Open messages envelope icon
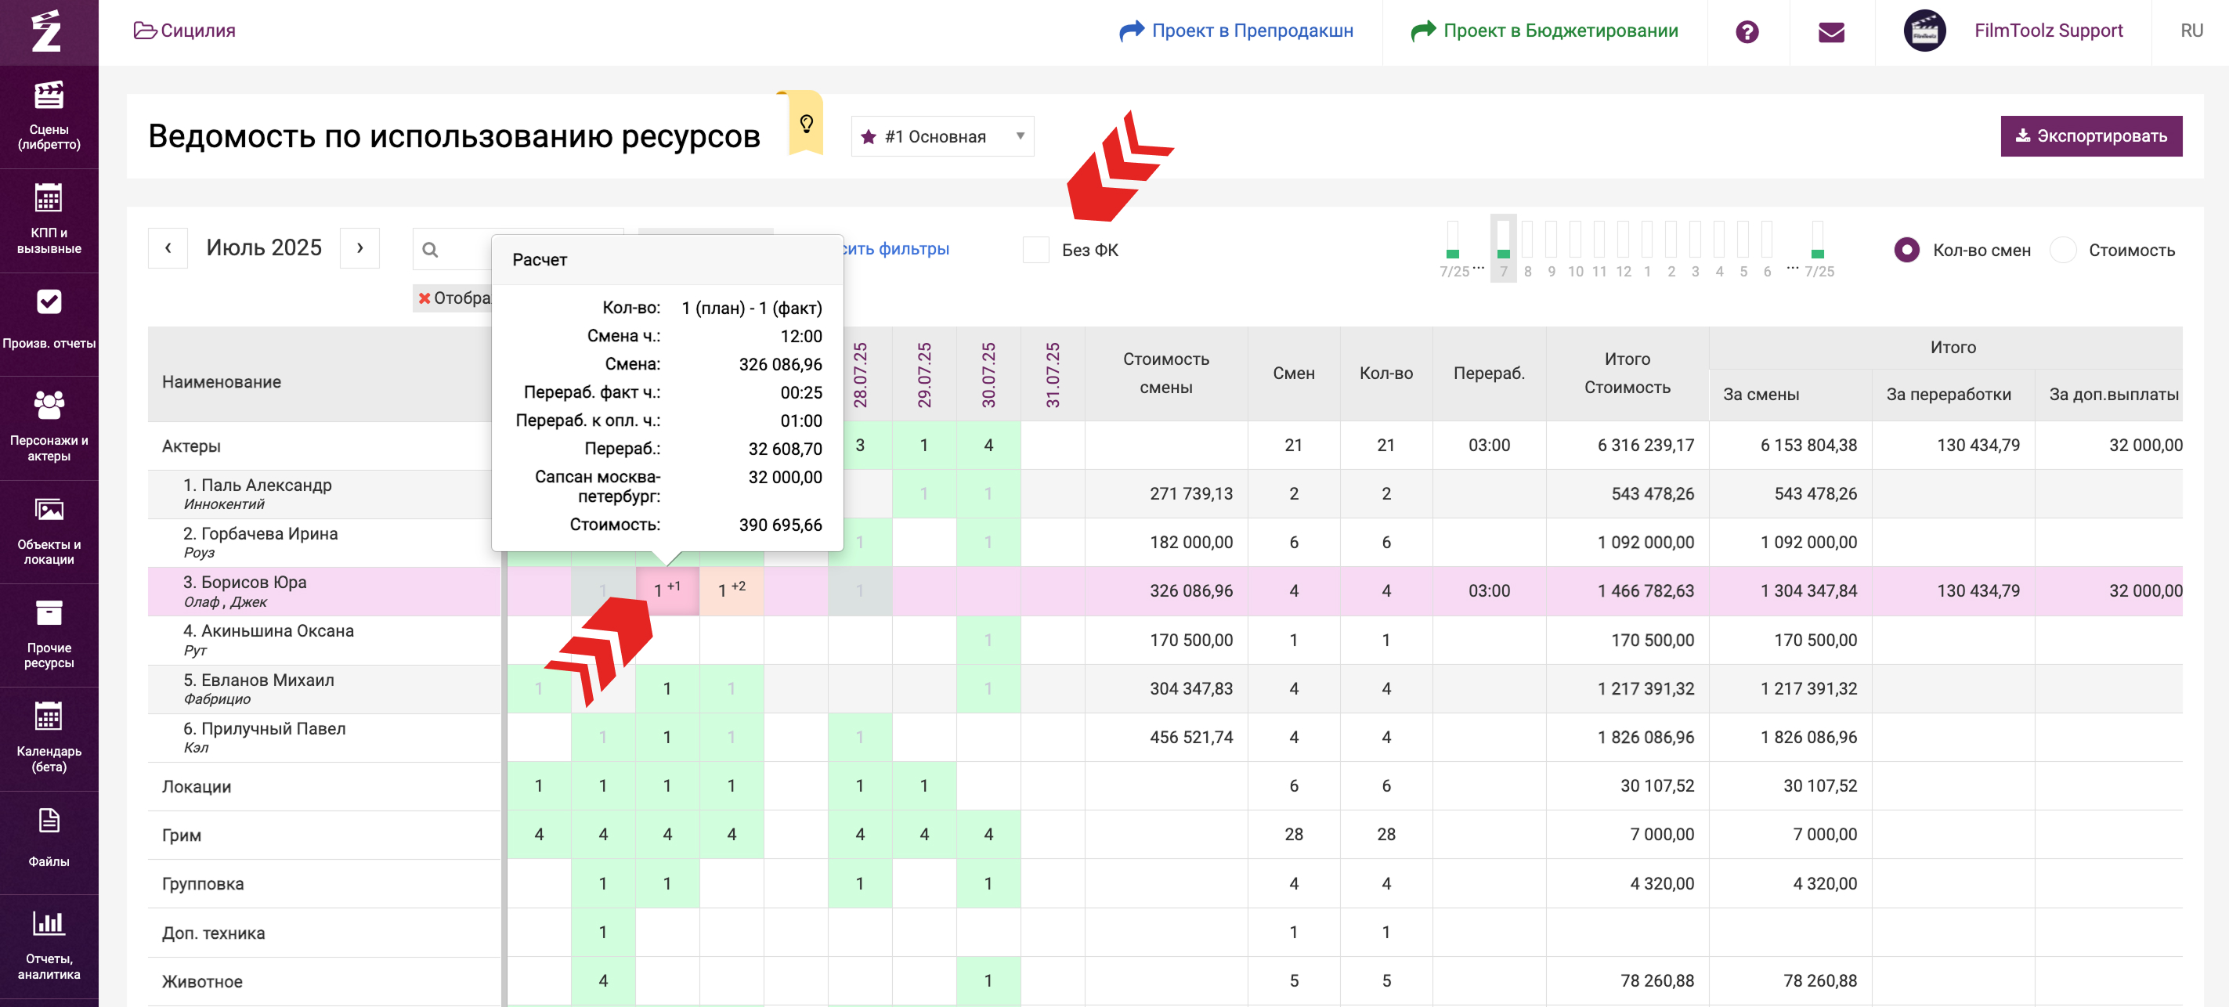2229x1007 pixels. click(1831, 32)
